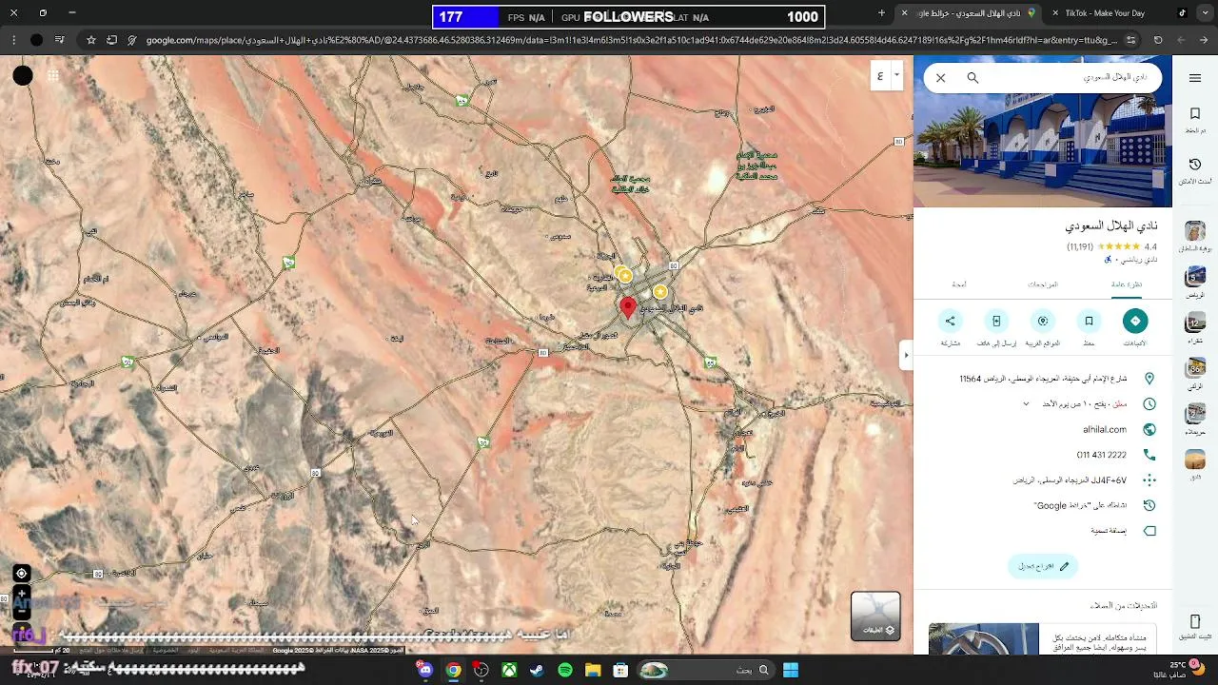Open language dropdown arrow on map
1218x685 pixels.
click(x=896, y=76)
